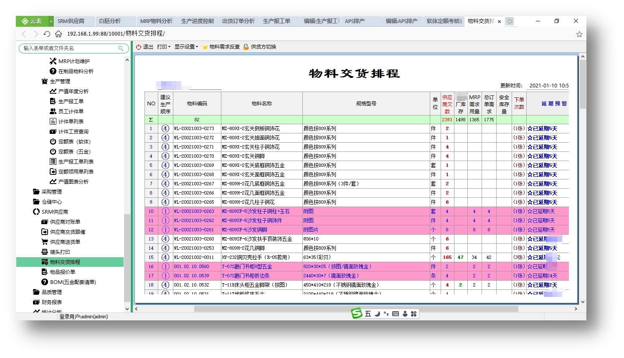Open 产值年度分析 chart item
The height and width of the screenshot is (358, 624).
point(69,91)
